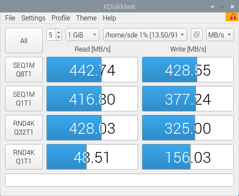Start the SEQ1M Q8T1 benchmark
Image resolution: width=239 pixels, height=196 pixels.
[24, 70]
